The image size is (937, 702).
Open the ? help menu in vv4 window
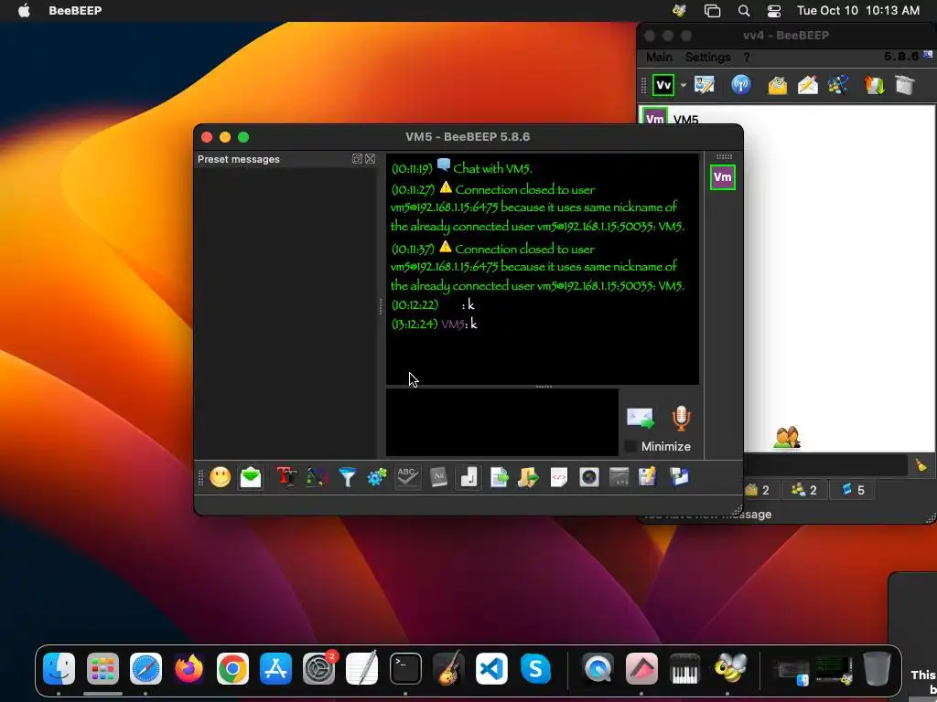click(747, 57)
